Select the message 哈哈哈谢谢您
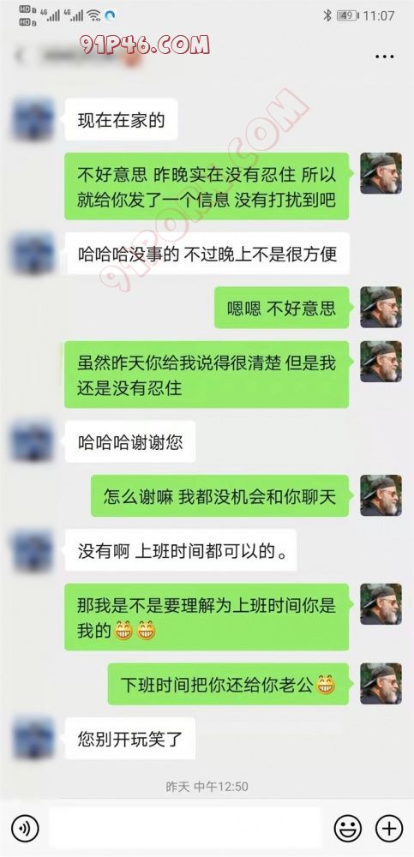The image size is (414, 857). click(x=130, y=441)
